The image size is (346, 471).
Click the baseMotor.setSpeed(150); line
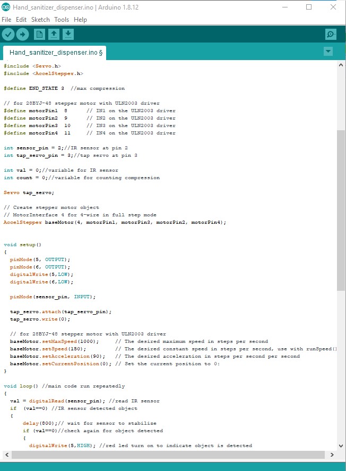(174, 349)
